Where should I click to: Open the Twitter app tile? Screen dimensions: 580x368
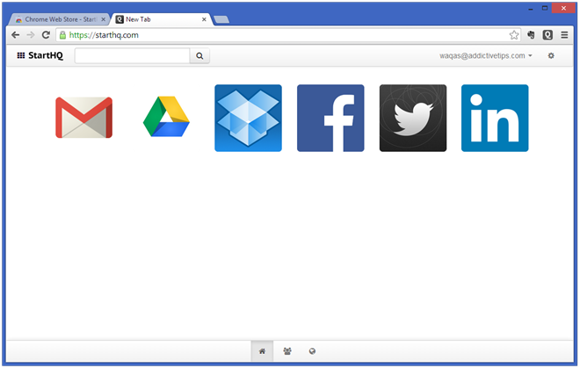pos(413,118)
